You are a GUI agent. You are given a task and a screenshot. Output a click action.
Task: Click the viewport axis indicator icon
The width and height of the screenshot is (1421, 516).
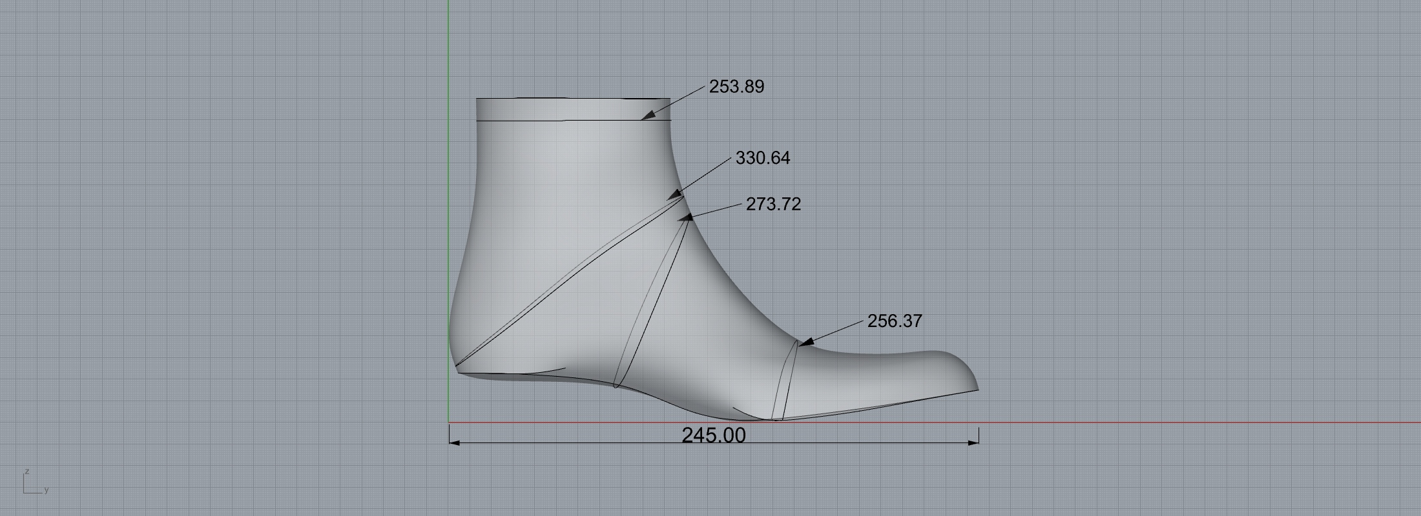point(35,481)
